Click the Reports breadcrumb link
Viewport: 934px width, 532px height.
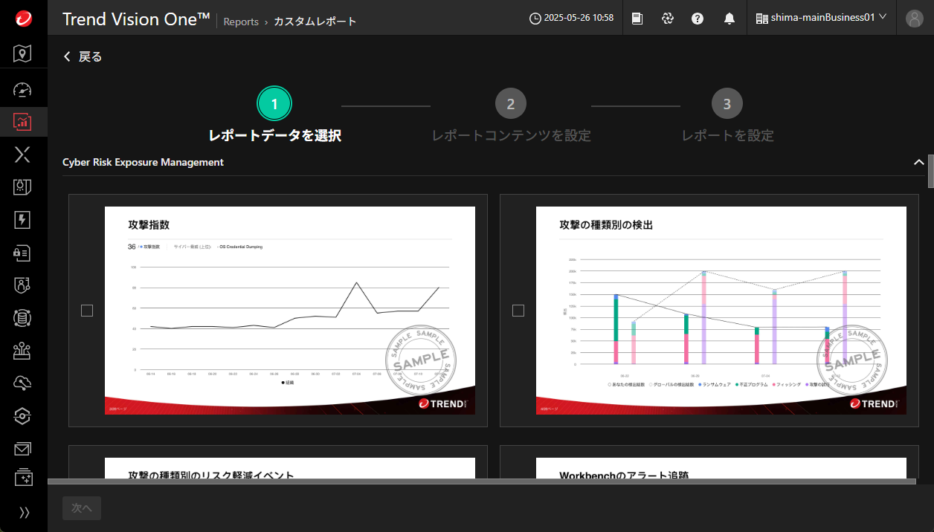[241, 22]
